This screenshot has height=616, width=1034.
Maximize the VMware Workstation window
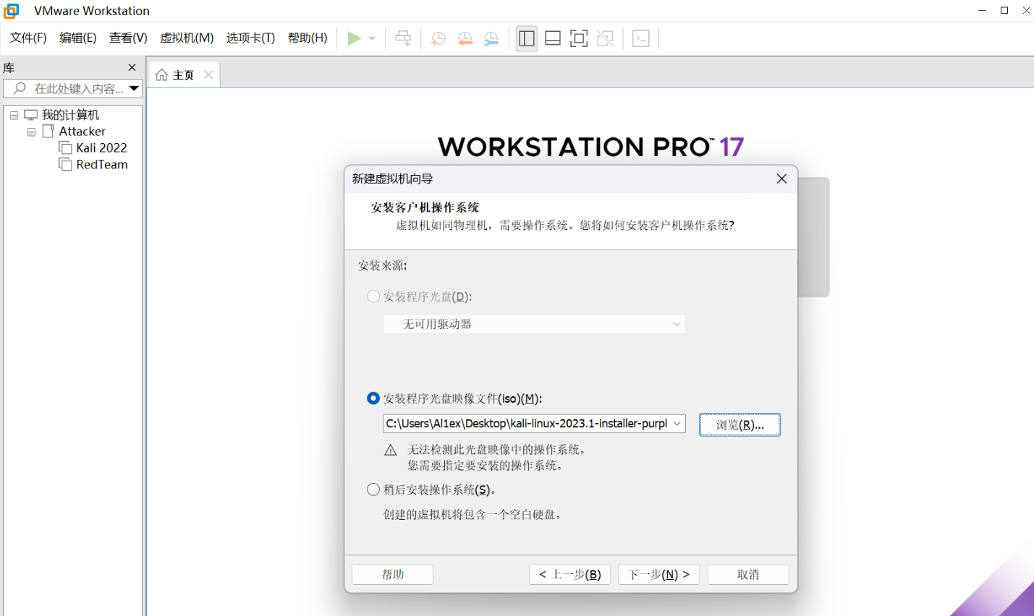(x=1004, y=10)
